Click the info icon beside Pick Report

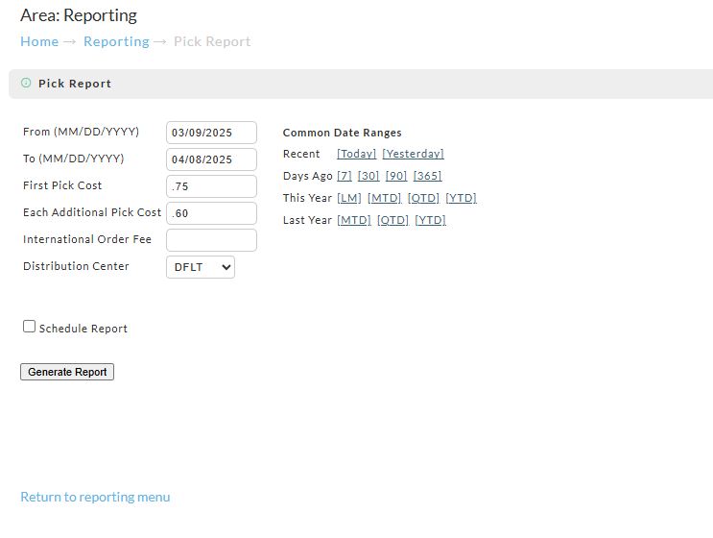(x=26, y=83)
